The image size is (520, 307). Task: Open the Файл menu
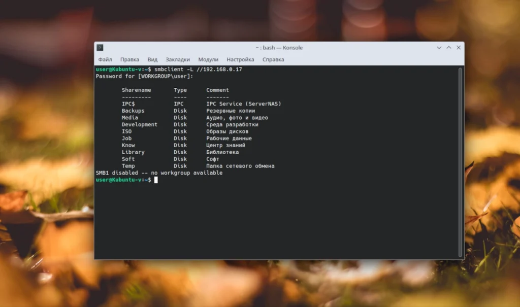[x=105, y=60]
